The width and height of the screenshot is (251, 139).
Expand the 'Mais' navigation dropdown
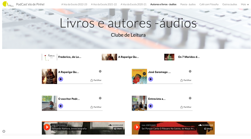point(245,5)
